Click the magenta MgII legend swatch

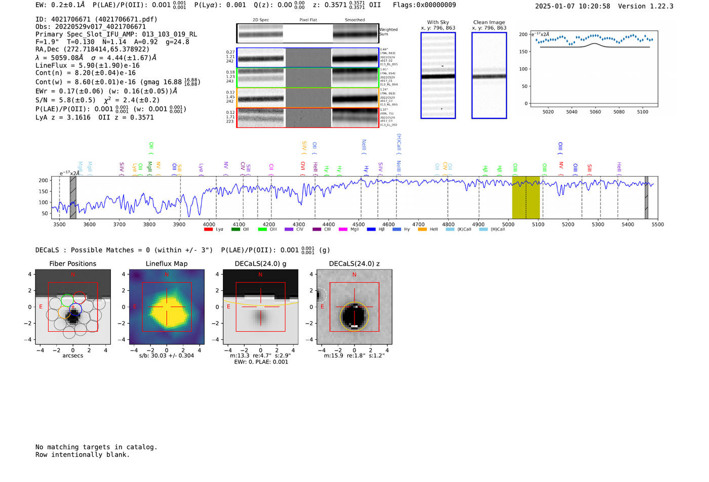click(343, 230)
